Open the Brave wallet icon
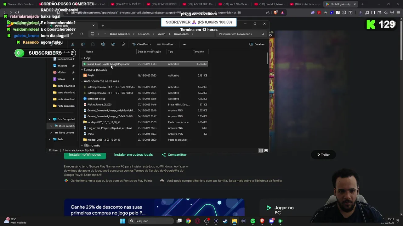Image resolution: width=403 pixels, height=226 pixels. pyautogui.click(x=379, y=13)
